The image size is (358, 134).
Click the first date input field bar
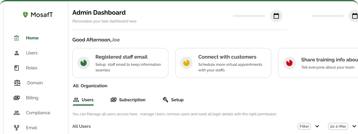(249, 16)
